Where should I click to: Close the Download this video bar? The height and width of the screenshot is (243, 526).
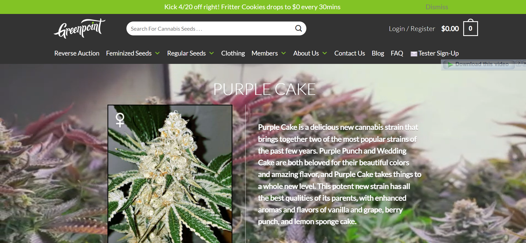(x=524, y=64)
